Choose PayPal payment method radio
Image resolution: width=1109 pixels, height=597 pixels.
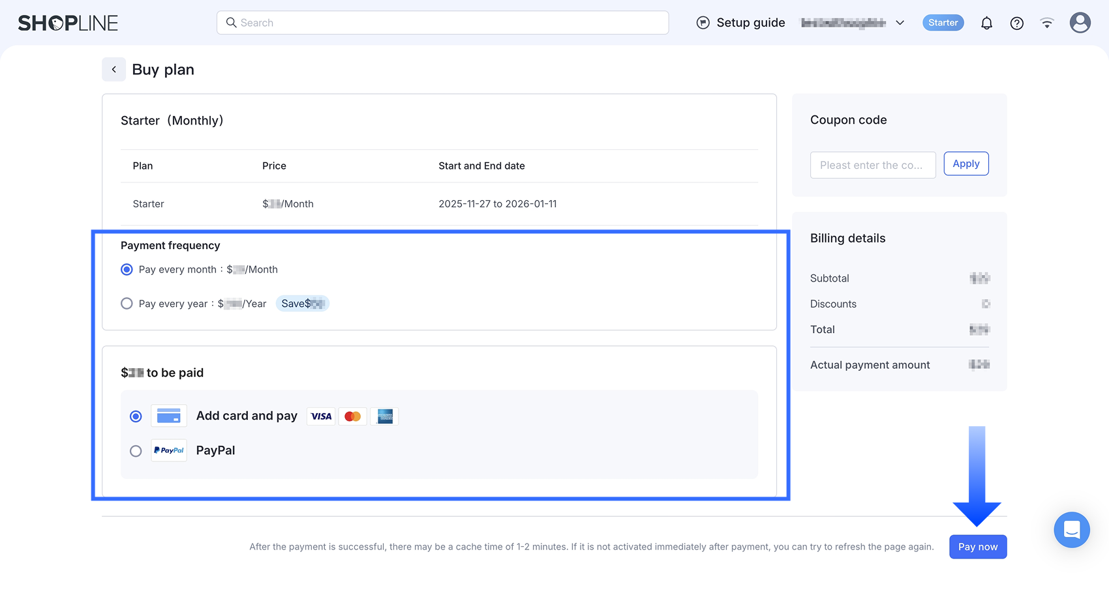coord(136,451)
